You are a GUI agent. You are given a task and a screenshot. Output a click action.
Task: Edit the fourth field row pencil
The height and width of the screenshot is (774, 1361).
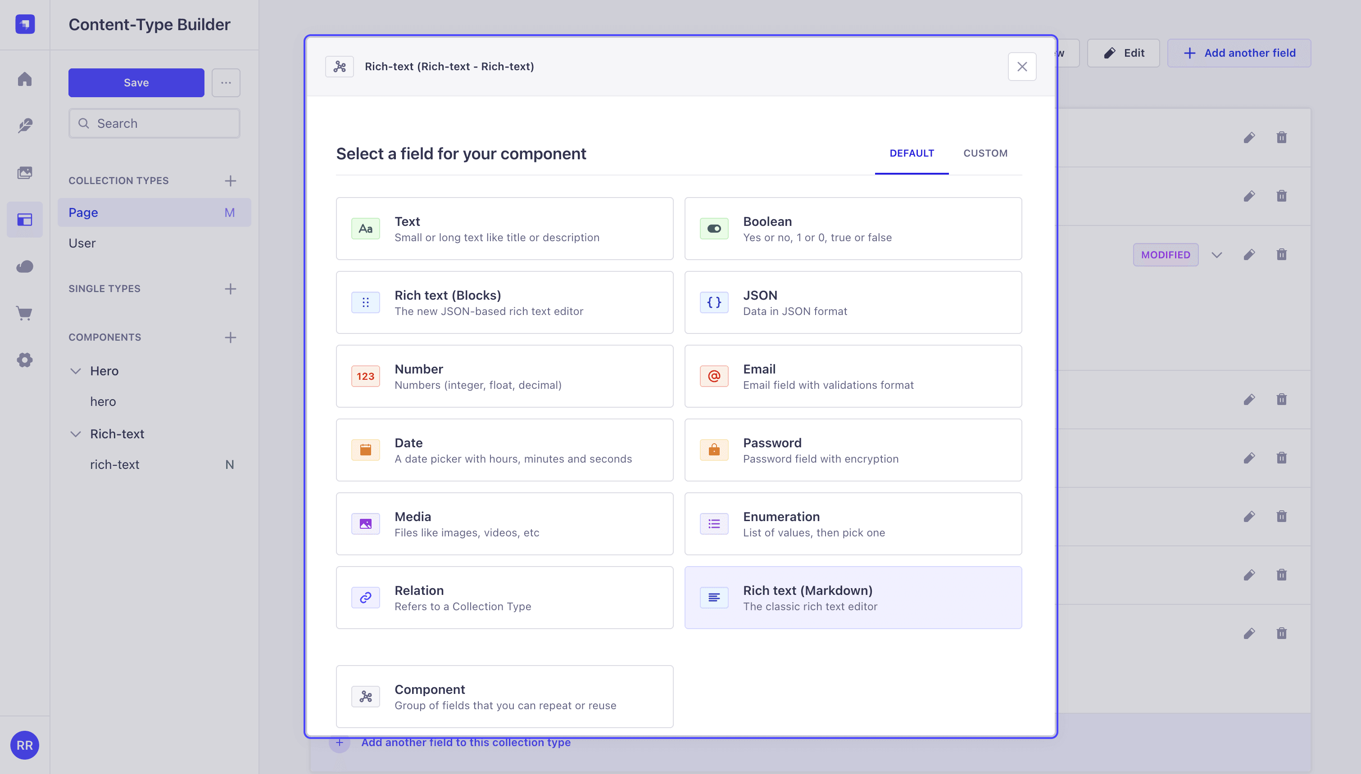[x=1249, y=399]
